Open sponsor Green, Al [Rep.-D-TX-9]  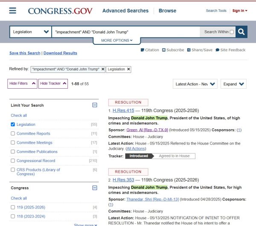(x=147, y=130)
